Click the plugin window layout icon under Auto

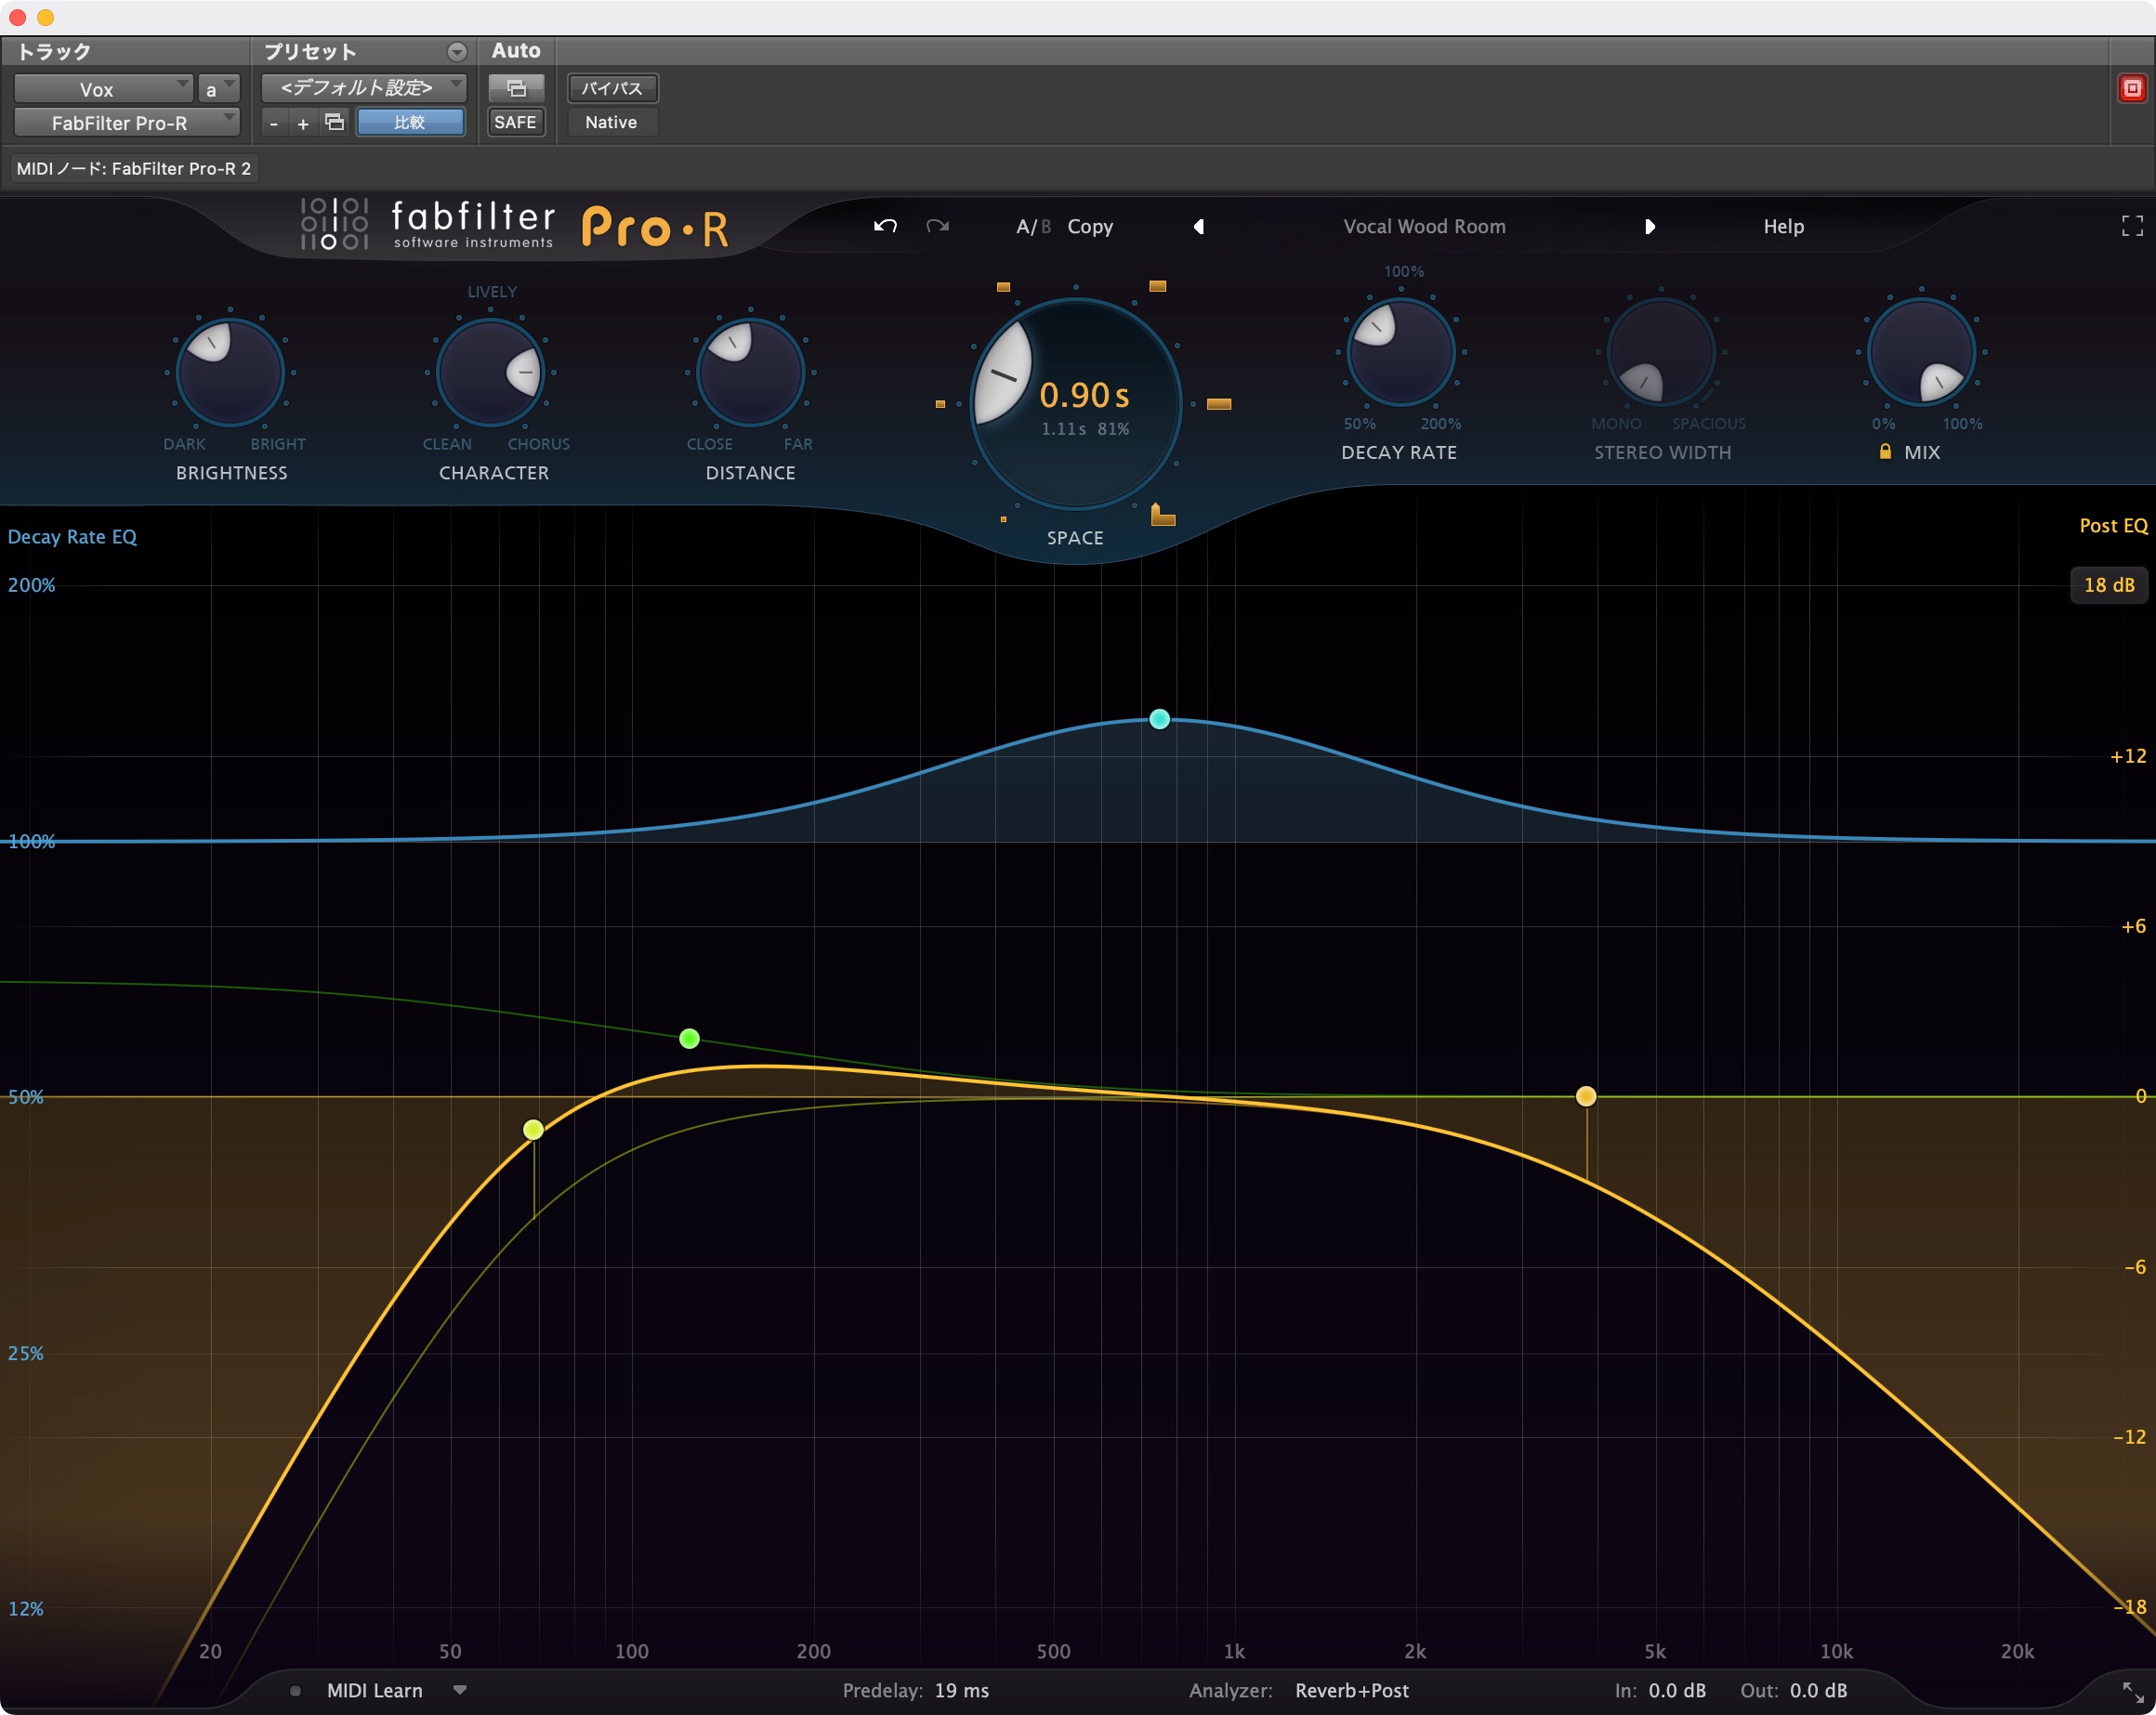pos(516,88)
